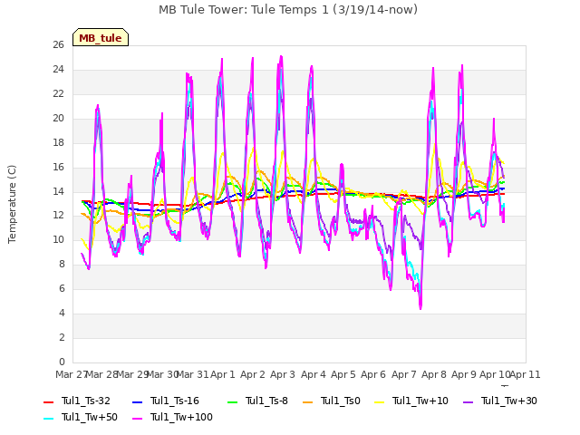Viewport: 580px width, 435px height.
Task: Click the green Tul1_Ts-8 legend swatch
Action: [232, 401]
